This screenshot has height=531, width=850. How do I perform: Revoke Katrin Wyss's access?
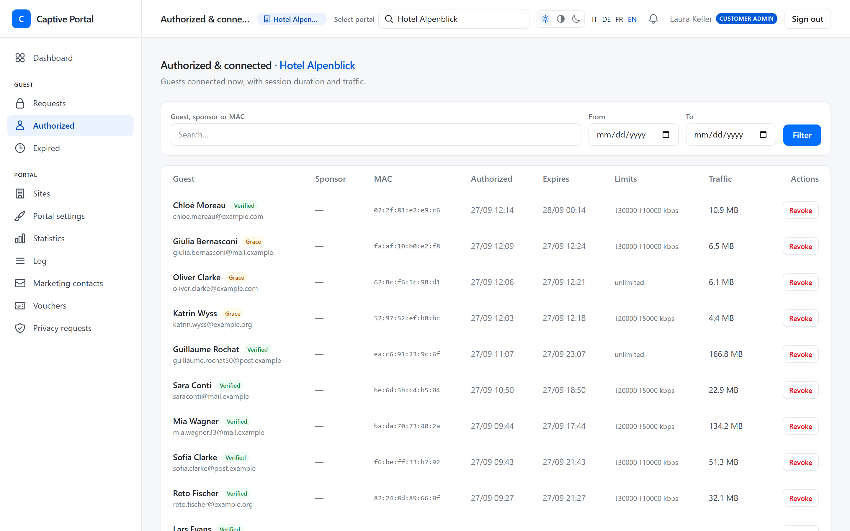click(x=800, y=318)
